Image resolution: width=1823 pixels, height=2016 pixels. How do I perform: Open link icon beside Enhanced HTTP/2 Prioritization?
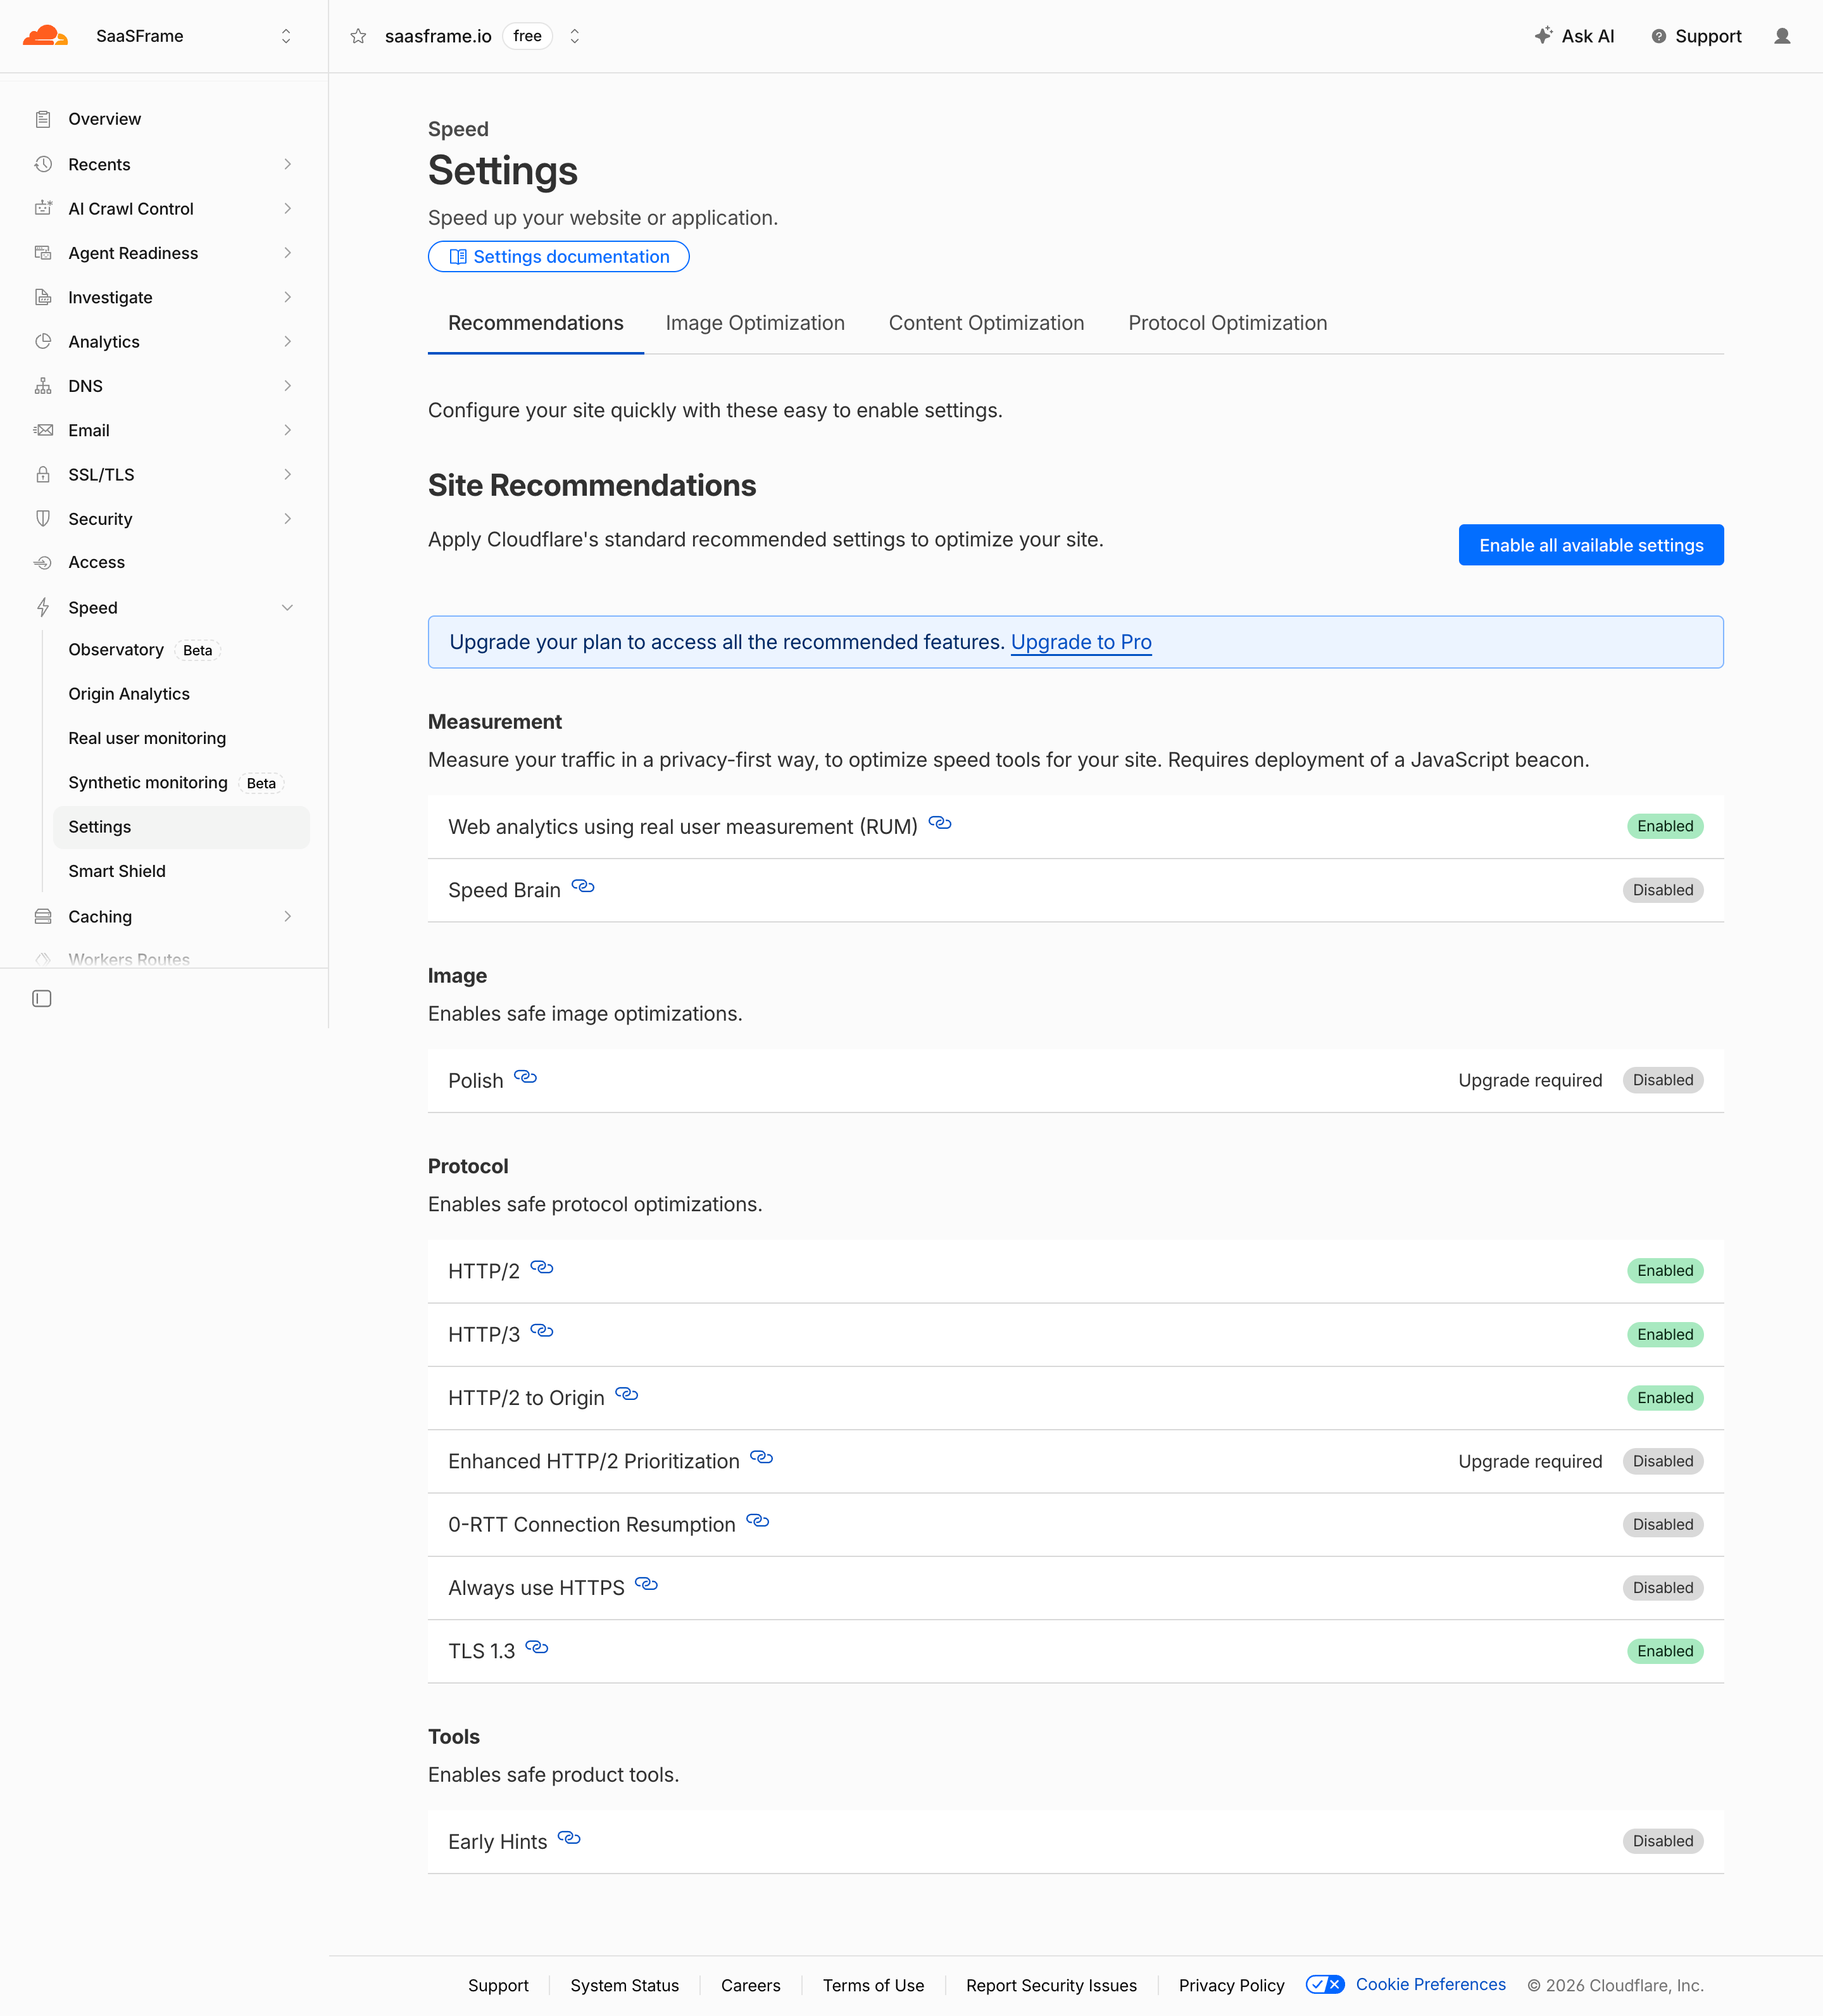[761, 1457]
